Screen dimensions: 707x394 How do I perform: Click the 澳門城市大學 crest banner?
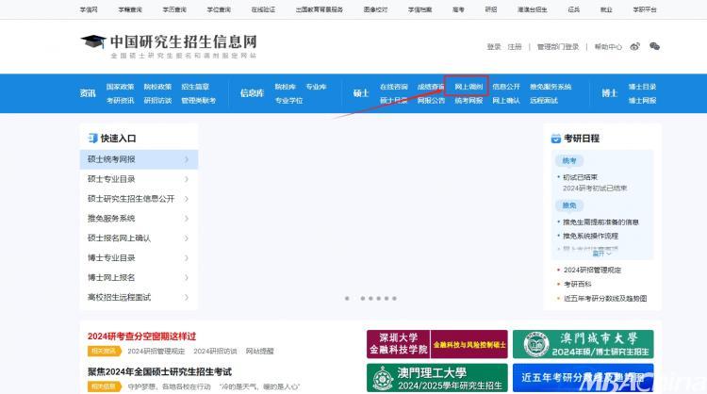click(583, 344)
